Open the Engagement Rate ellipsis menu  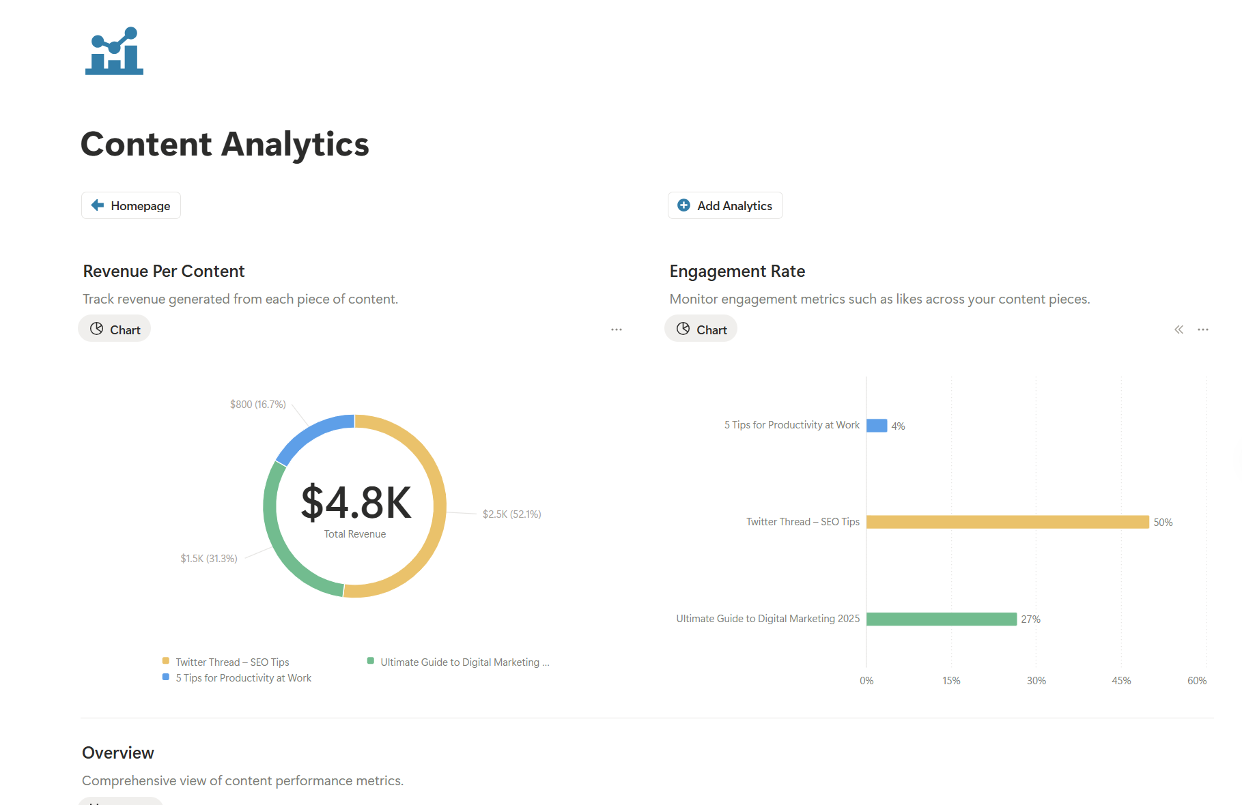[1203, 330]
